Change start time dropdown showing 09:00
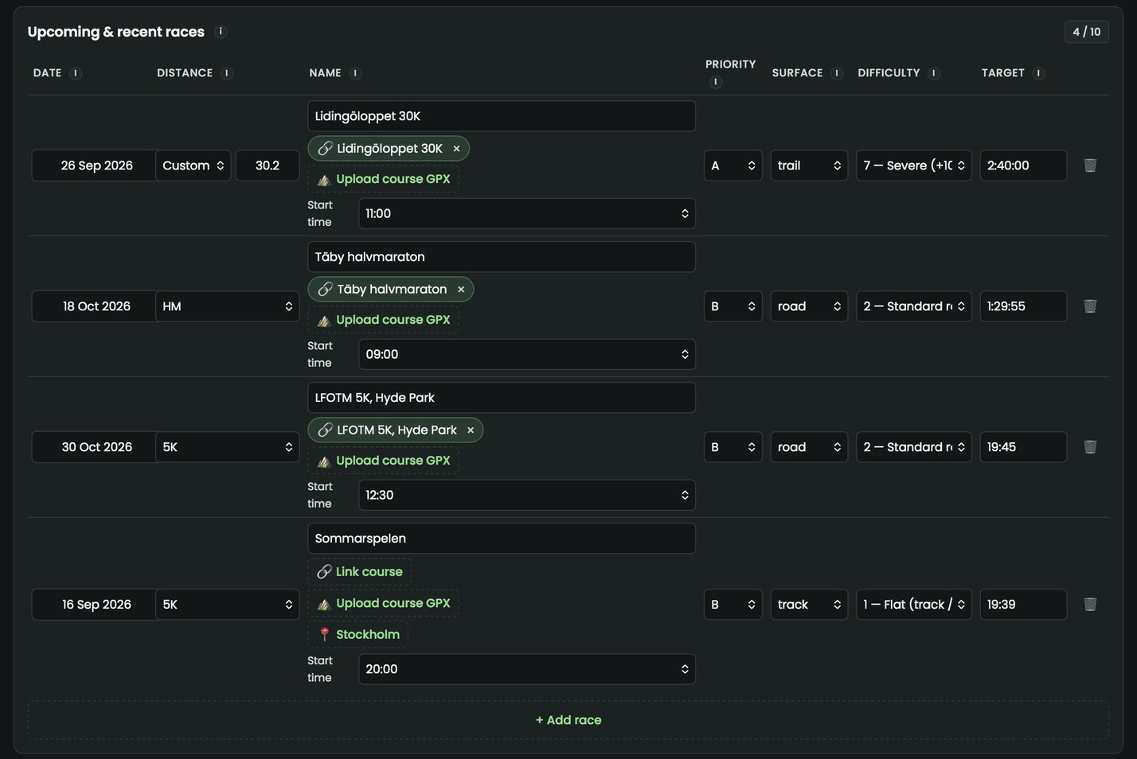The width and height of the screenshot is (1137, 759). 527,355
